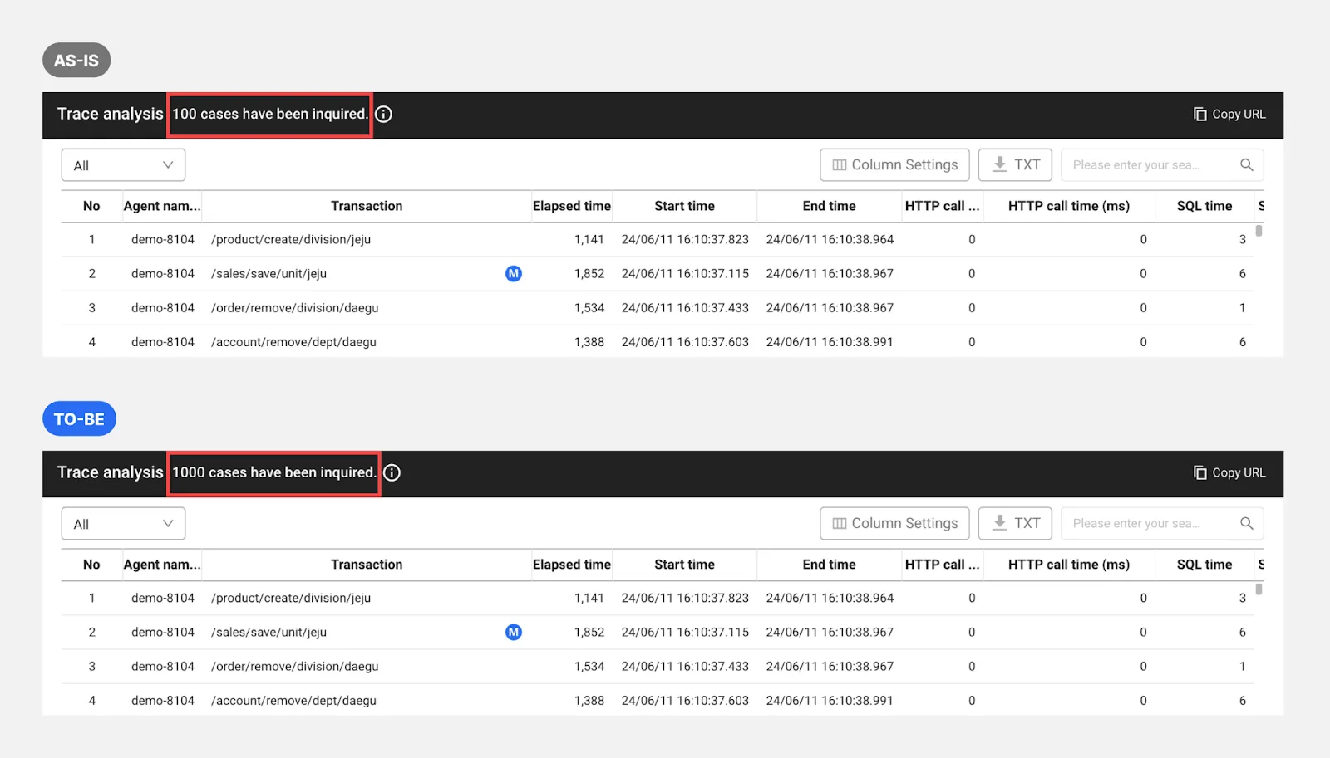The height and width of the screenshot is (758, 1330).
Task: Click '1000 cases have been inquired.' text
Action: point(274,473)
